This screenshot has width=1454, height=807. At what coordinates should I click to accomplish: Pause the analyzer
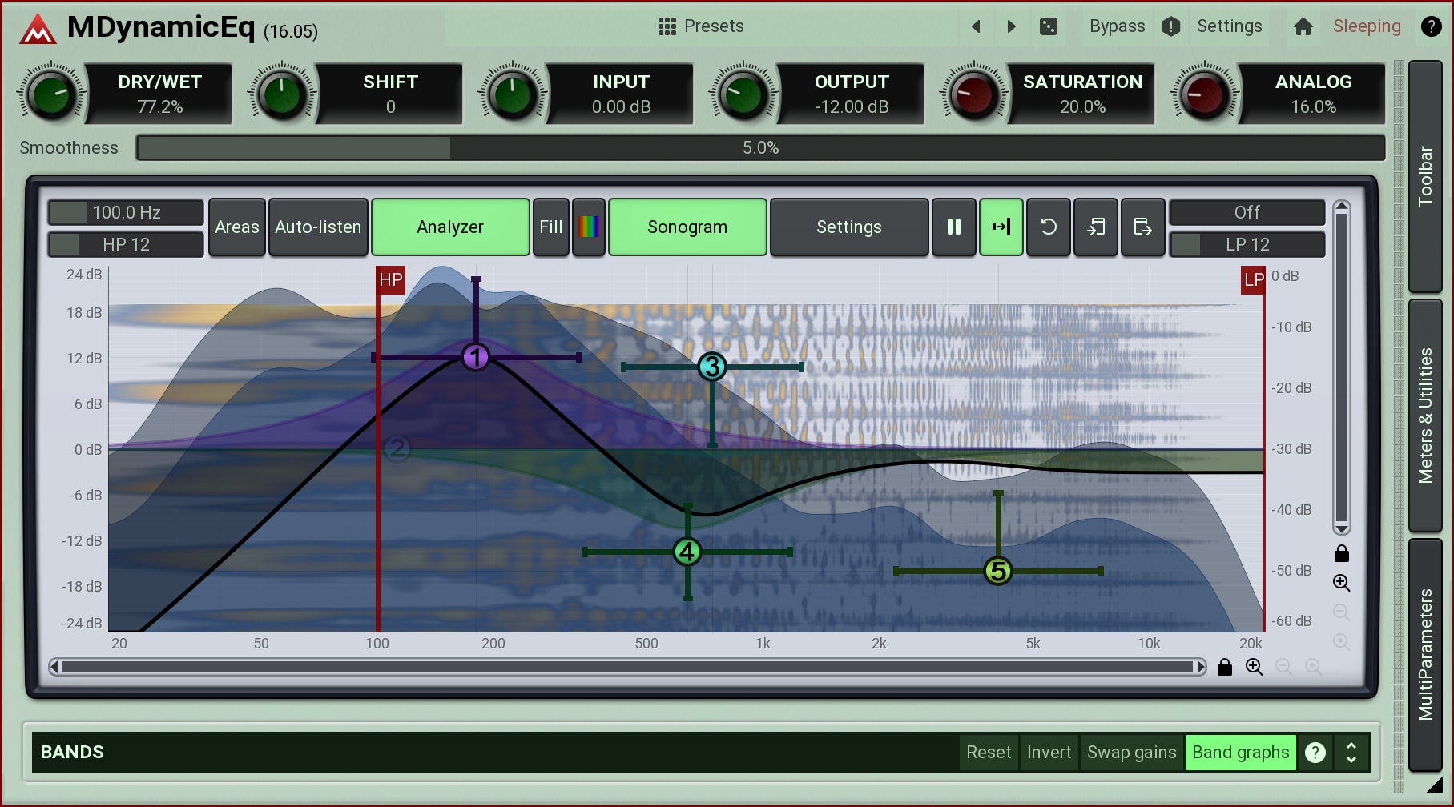click(954, 227)
